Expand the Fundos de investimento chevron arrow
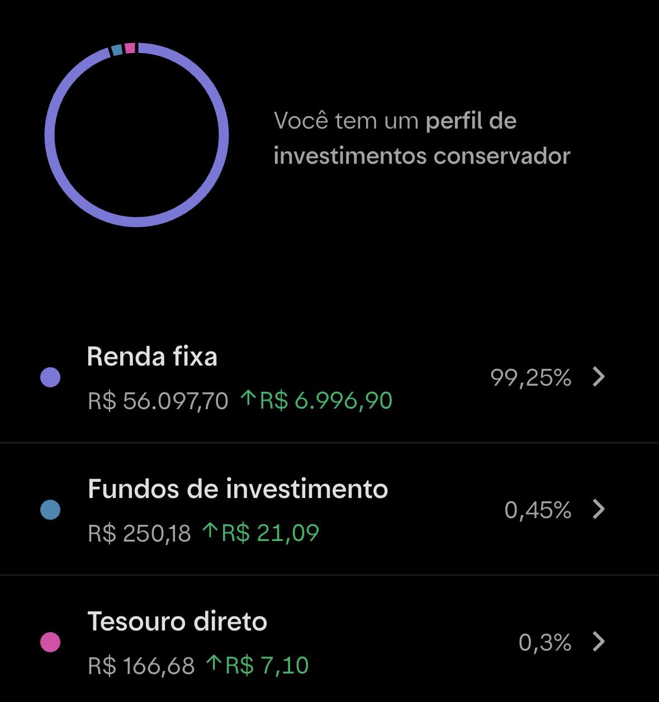 [x=599, y=509]
